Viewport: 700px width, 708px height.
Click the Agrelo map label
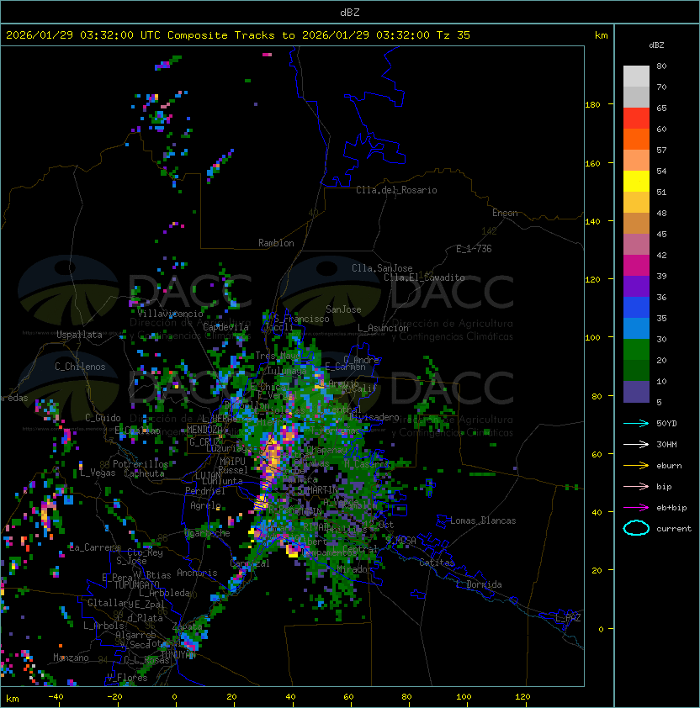(205, 505)
